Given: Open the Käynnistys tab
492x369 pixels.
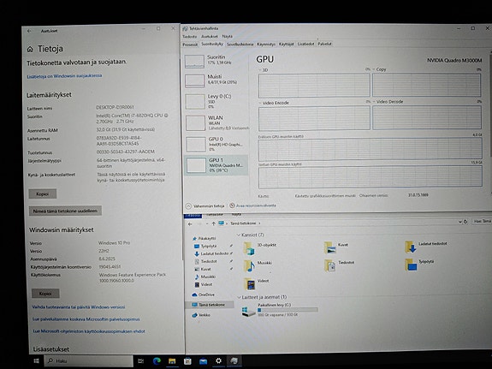Looking at the screenshot, I should click(x=266, y=45).
